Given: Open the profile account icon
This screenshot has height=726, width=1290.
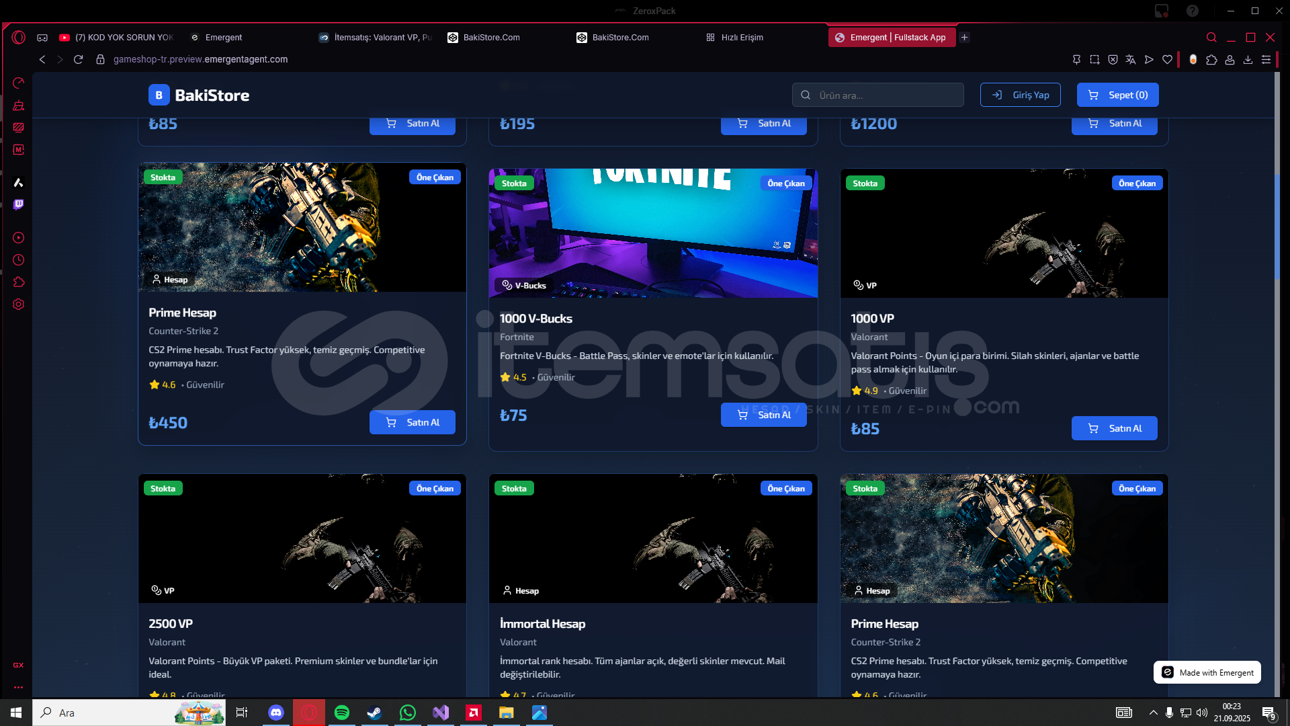Looking at the screenshot, I should (1230, 59).
